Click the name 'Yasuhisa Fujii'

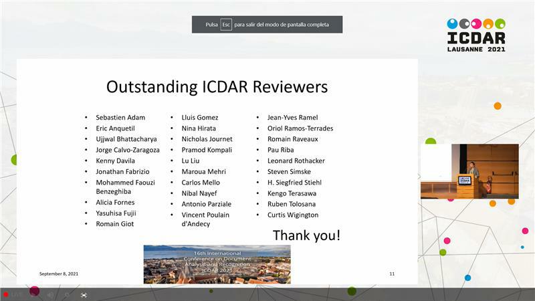click(116, 213)
